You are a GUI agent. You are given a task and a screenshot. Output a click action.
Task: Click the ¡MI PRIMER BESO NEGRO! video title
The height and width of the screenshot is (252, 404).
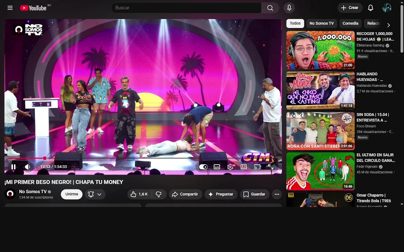(63, 182)
